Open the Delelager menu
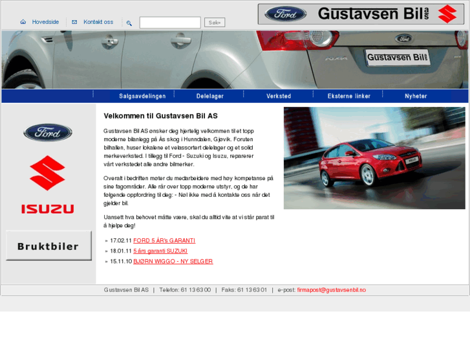Screen dimensions: 470x353 (x=210, y=96)
